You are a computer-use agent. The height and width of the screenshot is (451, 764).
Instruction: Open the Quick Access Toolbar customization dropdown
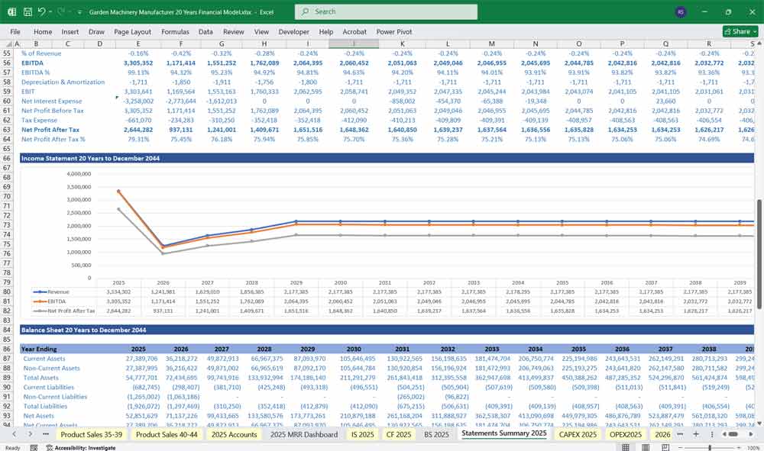click(79, 11)
